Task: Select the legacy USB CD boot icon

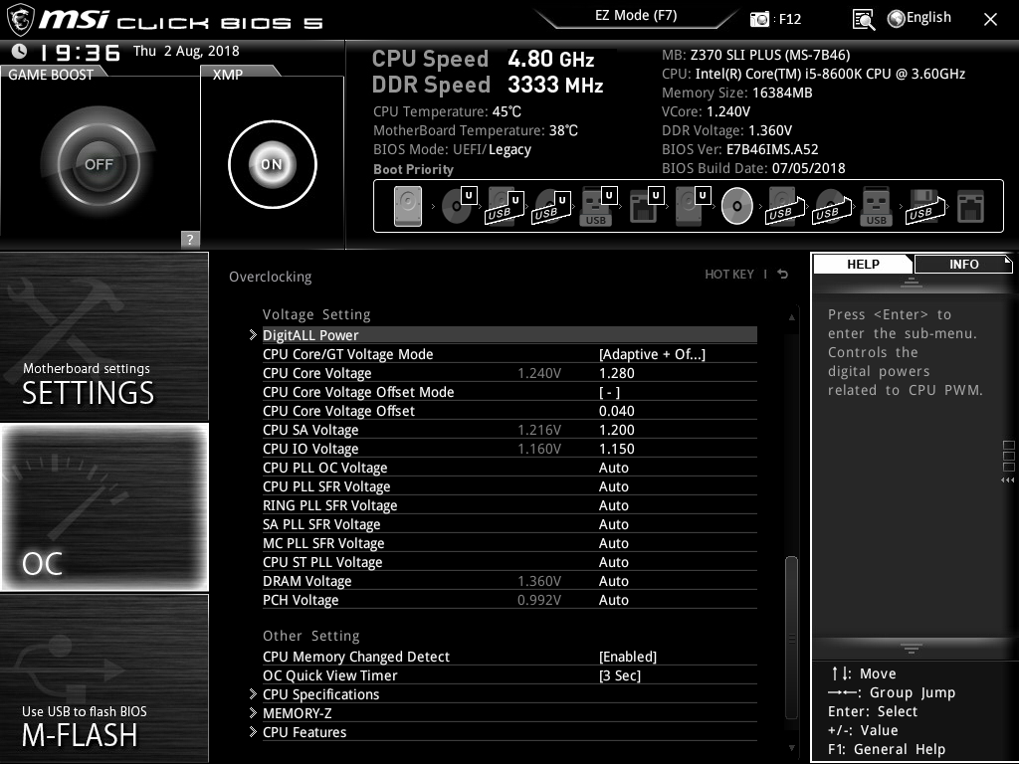Action: point(832,207)
